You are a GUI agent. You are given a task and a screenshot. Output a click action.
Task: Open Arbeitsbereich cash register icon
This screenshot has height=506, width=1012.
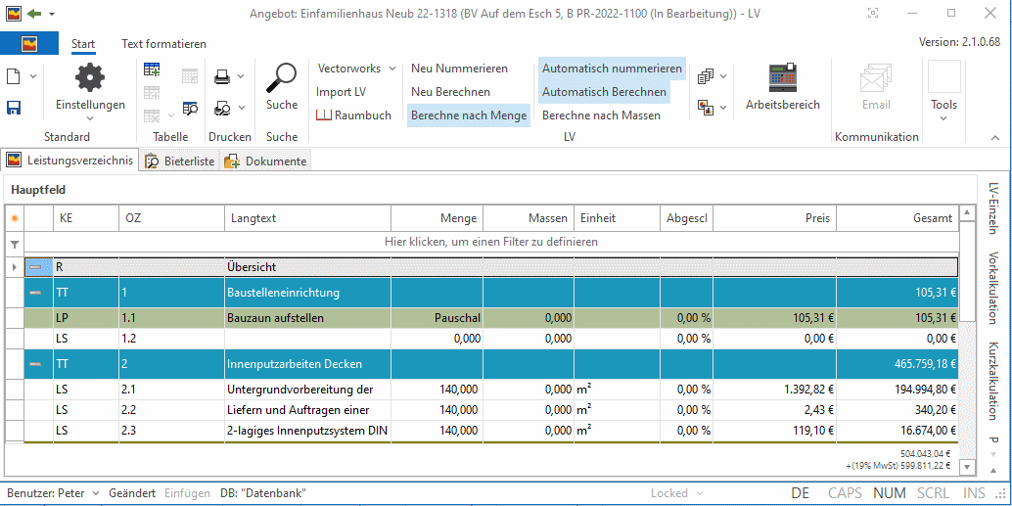(782, 77)
